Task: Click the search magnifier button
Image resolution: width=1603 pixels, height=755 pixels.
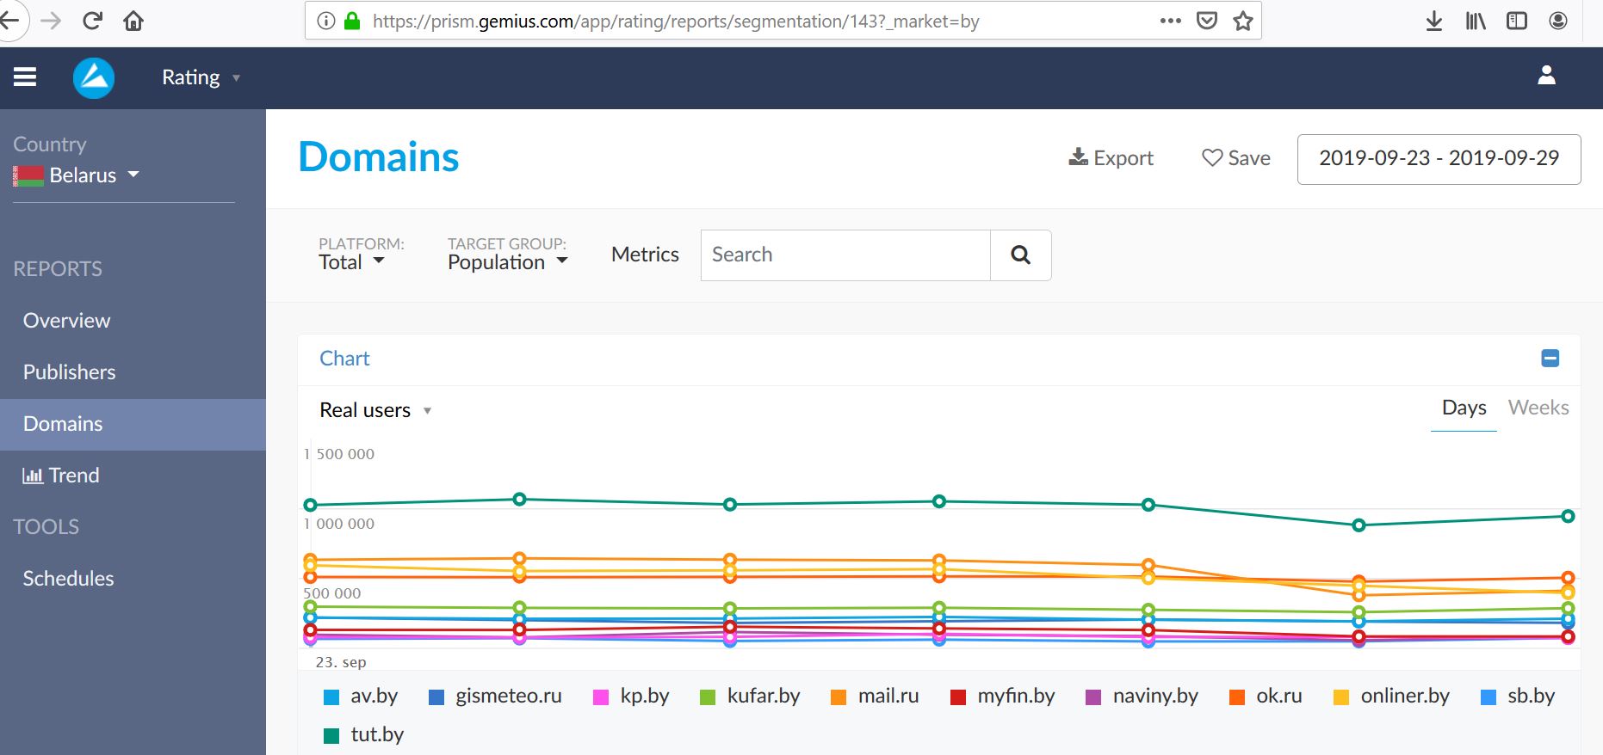Action: click(1020, 255)
